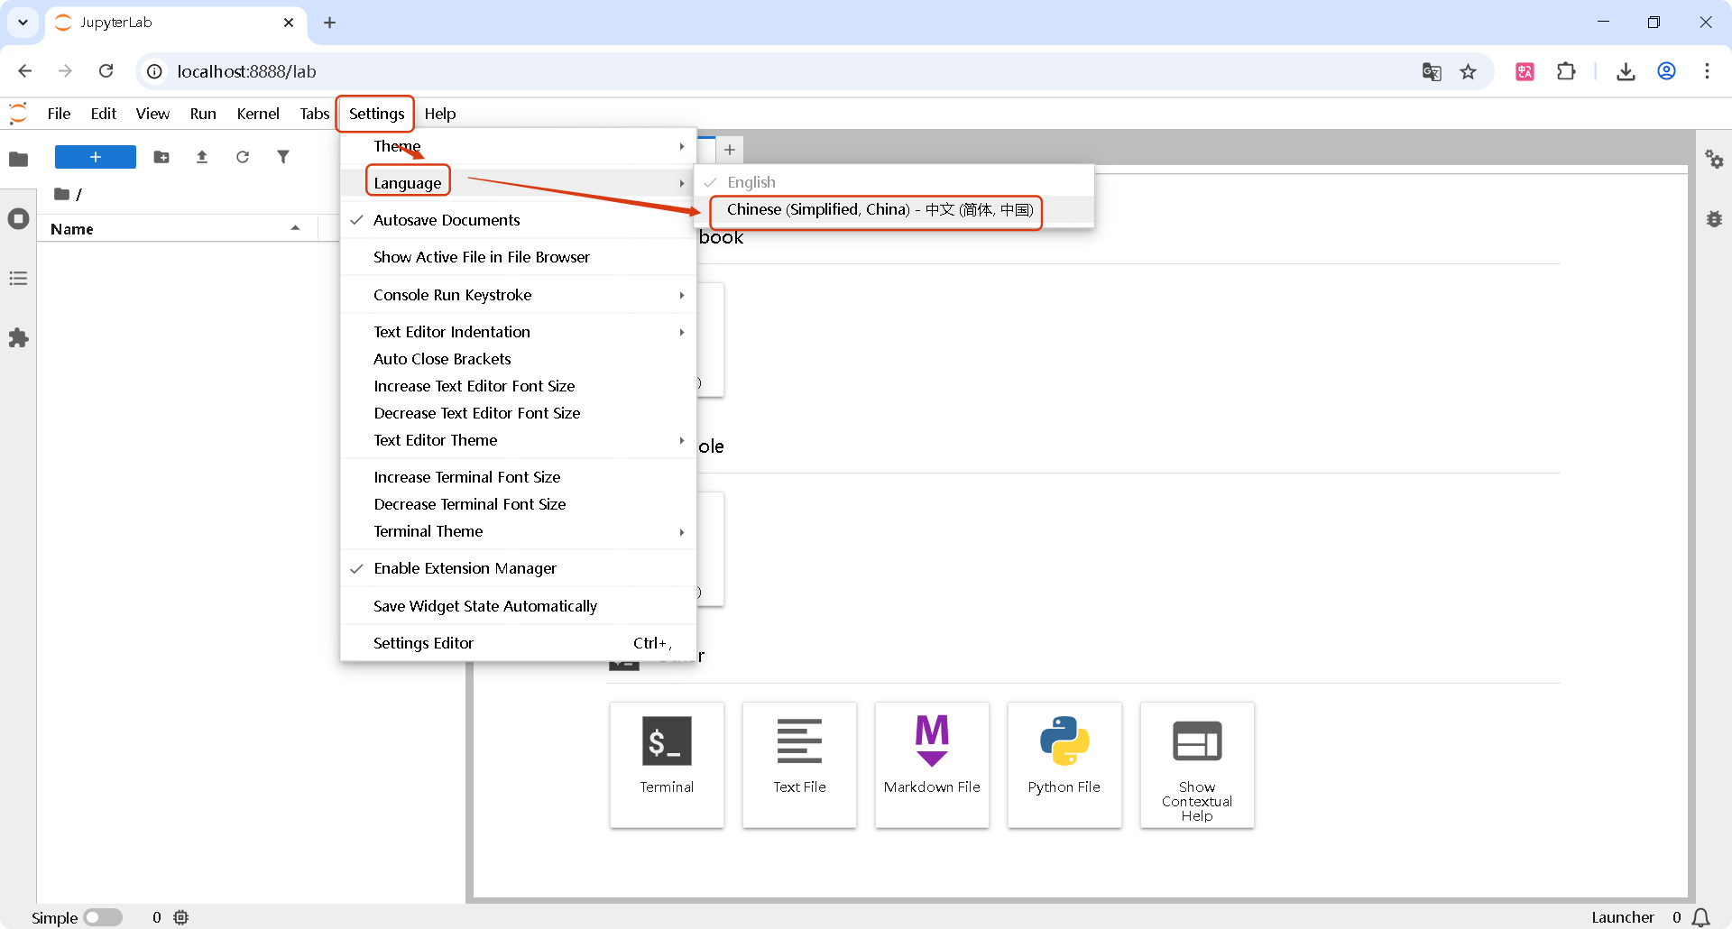Viewport: 1732px width, 929px height.
Task: Open the browser three-dot menu
Action: 1707,71
